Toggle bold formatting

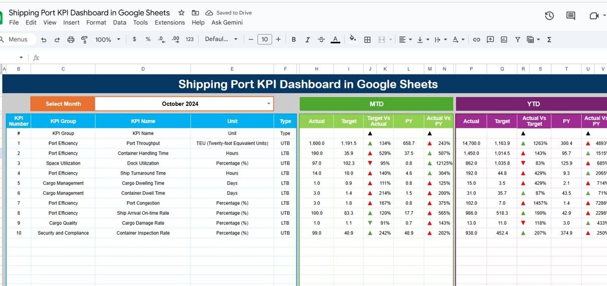[x=294, y=40]
